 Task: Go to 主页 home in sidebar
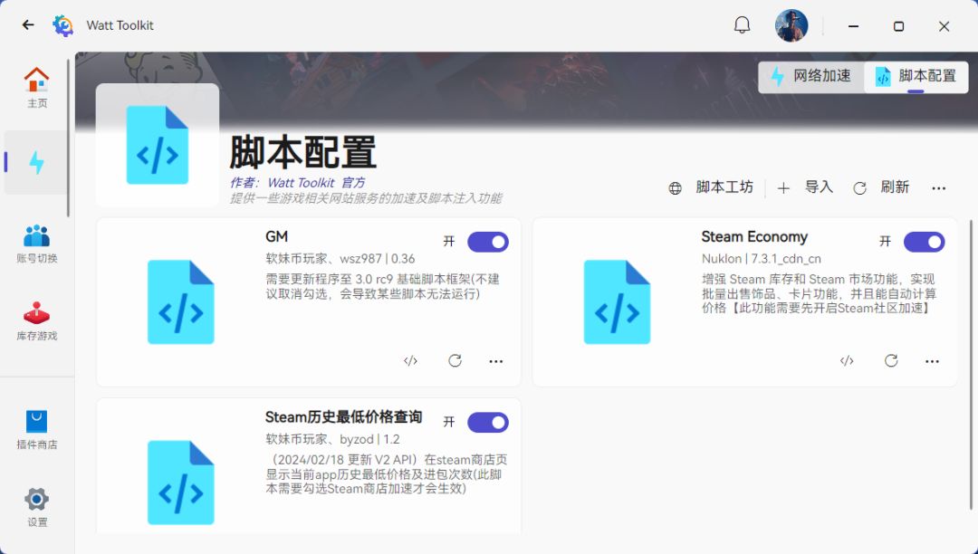click(37, 87)
